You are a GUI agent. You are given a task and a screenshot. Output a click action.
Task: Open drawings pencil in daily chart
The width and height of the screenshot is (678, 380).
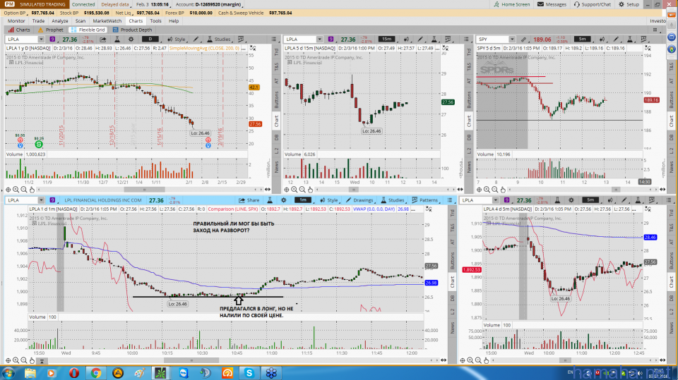coord(196,39)
